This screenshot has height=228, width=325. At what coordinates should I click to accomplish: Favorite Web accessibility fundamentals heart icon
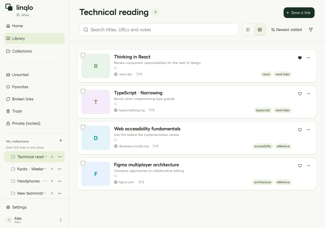coord(300,130)
